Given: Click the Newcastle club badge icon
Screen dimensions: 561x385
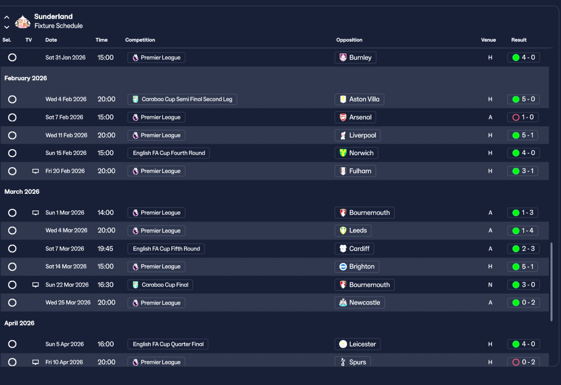Looking at the screenshot, I should 343,303.
